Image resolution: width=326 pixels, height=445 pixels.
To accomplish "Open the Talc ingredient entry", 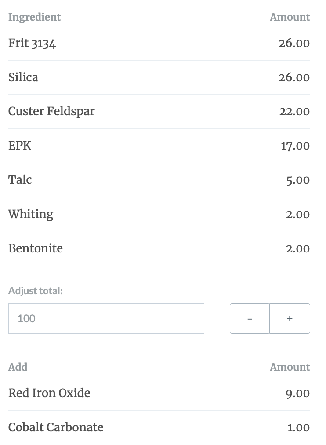I will tap(20, 180).
